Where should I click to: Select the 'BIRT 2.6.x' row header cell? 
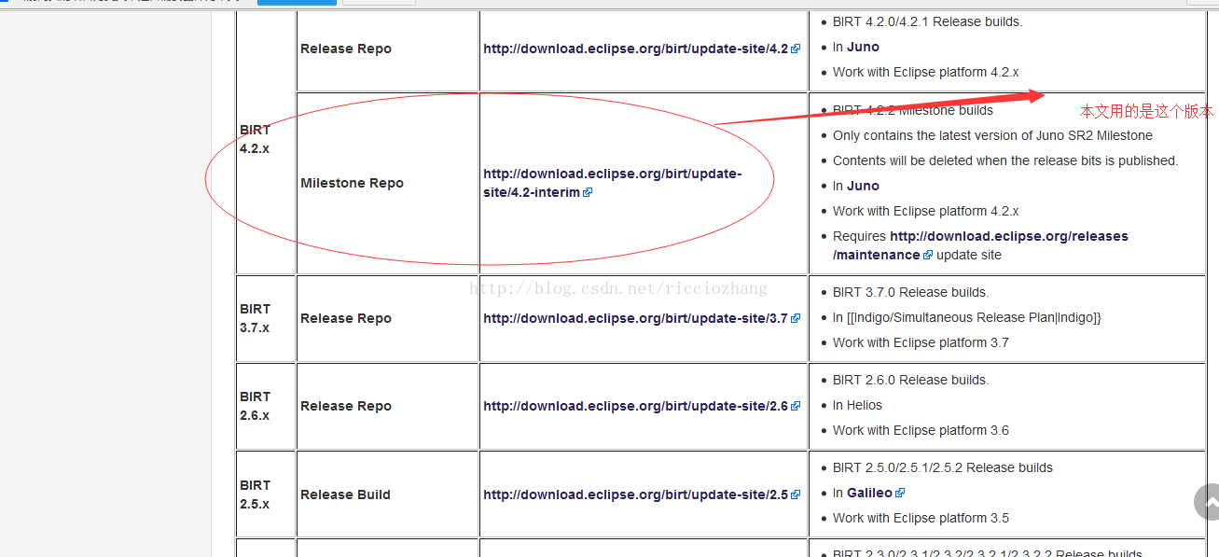coord(266,406)
